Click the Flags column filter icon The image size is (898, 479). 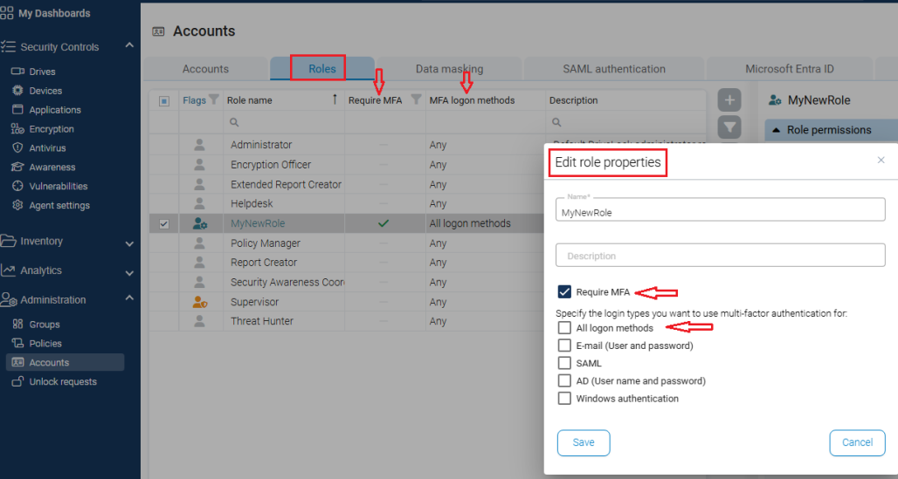tap(214, 100)
